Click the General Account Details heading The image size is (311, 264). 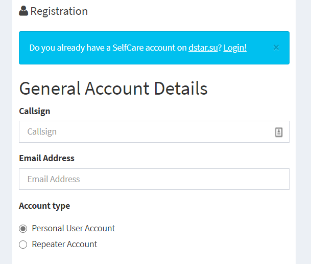coord(113,89)
